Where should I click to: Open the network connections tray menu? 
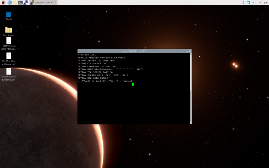249,2
